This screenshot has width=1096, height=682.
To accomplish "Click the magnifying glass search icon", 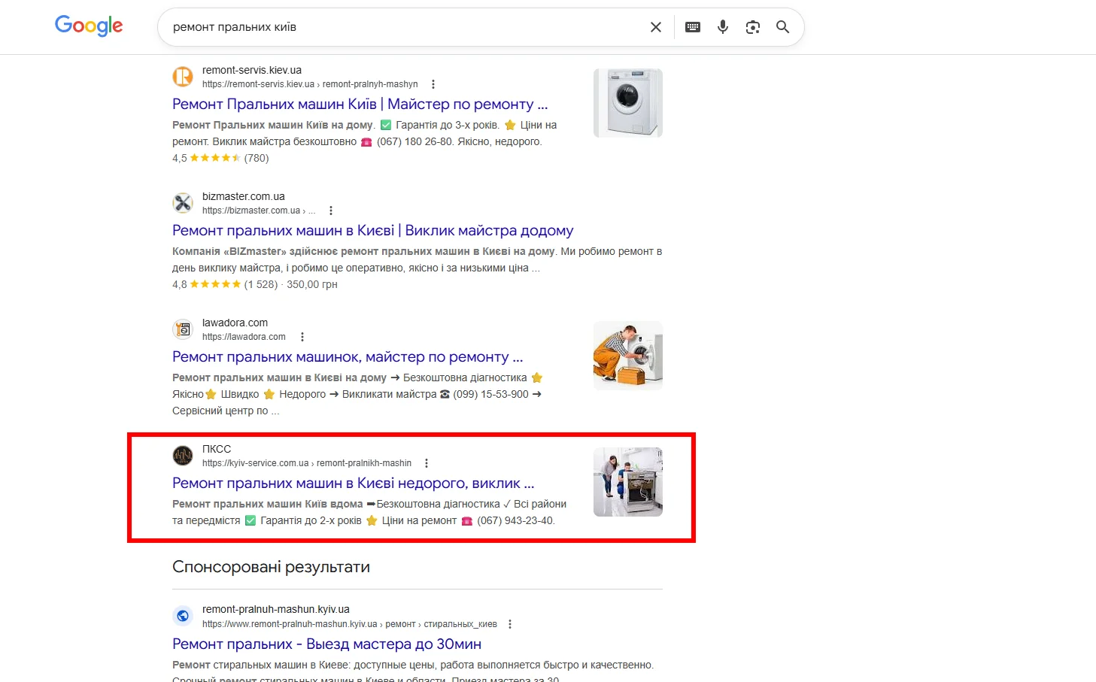I will point(782,26).
